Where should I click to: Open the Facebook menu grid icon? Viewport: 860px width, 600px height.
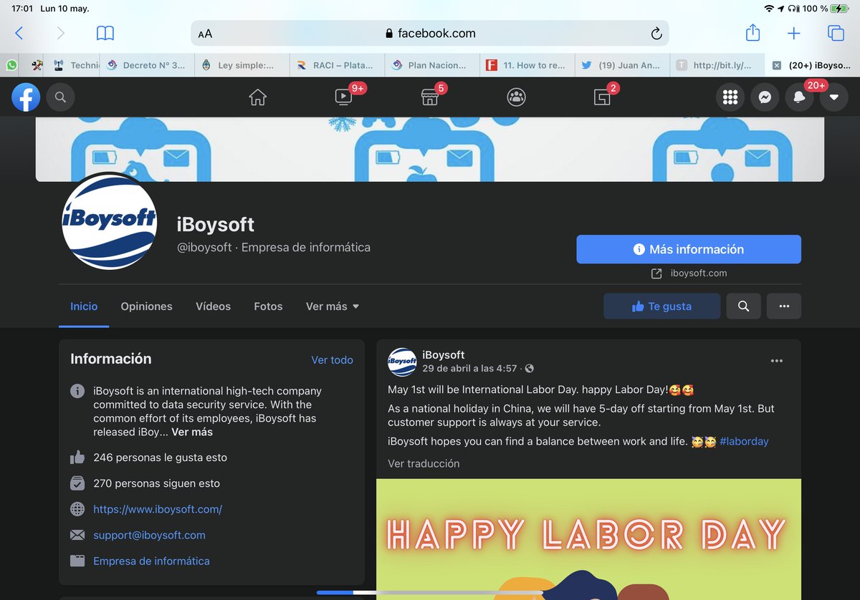(730, 97)
